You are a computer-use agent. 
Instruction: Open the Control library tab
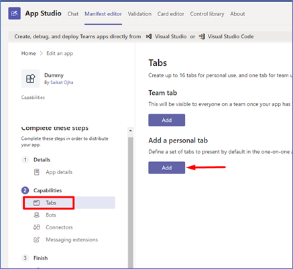(x=207, y=14)
